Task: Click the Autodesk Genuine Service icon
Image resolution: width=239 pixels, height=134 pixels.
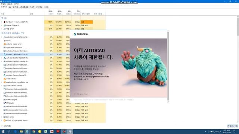Action: 4,75
